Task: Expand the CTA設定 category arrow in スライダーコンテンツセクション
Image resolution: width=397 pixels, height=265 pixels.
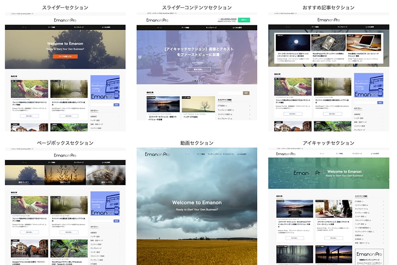Action: 250,106
